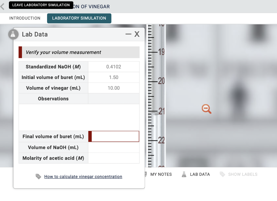277x201 pixels.
Task: Click the back arrow at top left
Action: (2, 6)
